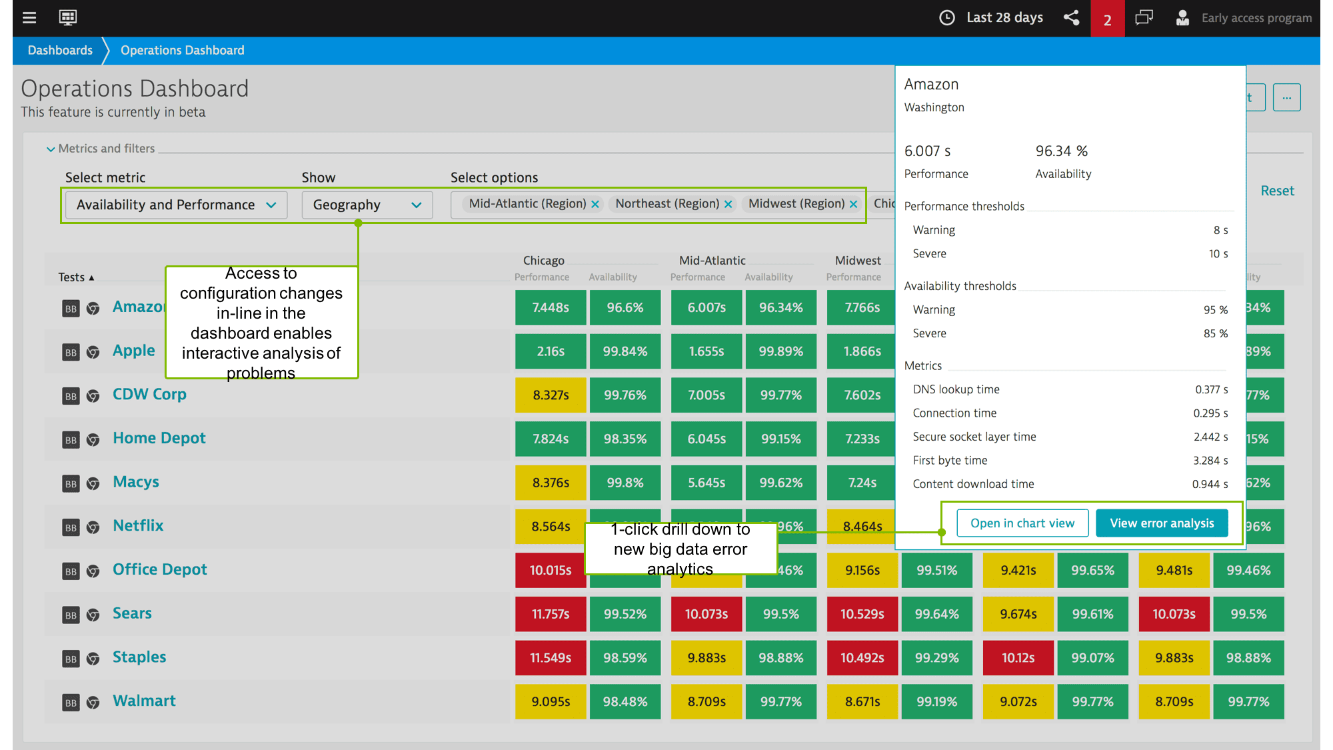Screen dimensions: 1333x750
Task: Click the yellow 8.327s Chicago cell for CDW Corp
Action: point(551,395)
